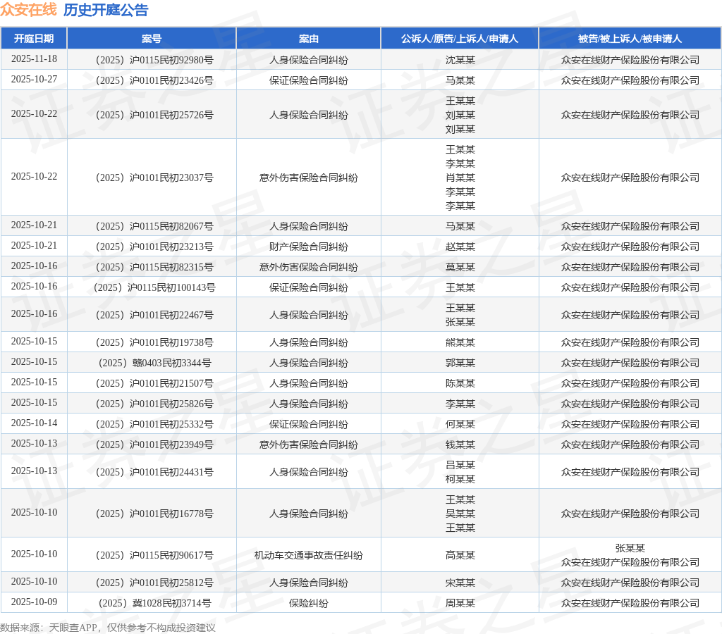Select case number 沪0115民初92980号

tap(154, 60)
